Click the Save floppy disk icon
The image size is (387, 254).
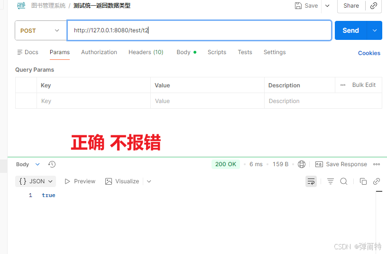[x=298, y=6]
